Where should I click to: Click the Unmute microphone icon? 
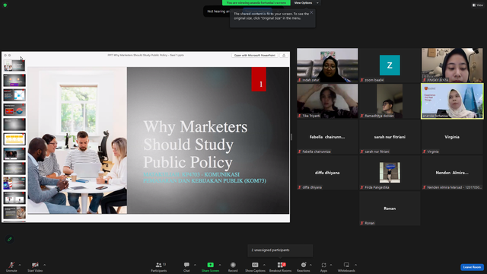click(x=11, y=265)
